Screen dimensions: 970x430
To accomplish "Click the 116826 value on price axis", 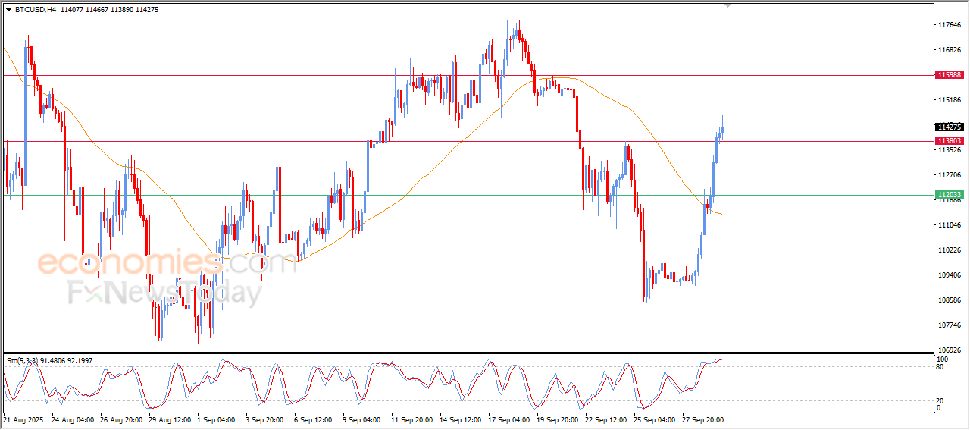I will [950, 50].
